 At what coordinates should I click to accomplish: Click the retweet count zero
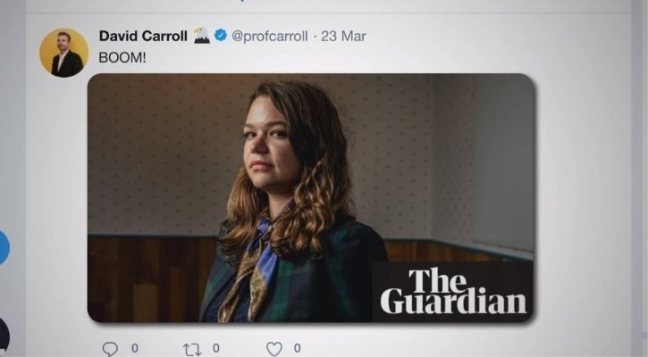(x=215, y=348)
